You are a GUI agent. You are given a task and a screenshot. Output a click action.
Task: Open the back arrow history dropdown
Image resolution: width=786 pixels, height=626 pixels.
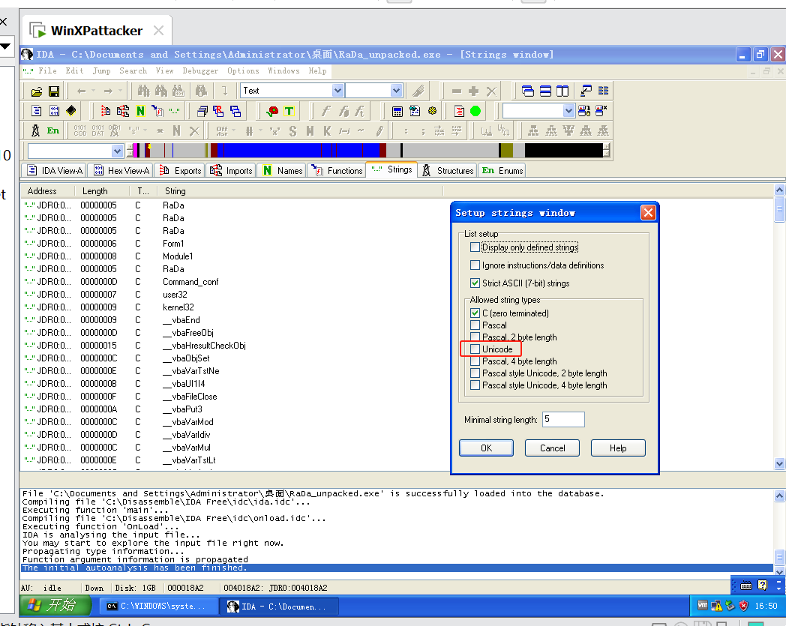click(x=93, y=91)
